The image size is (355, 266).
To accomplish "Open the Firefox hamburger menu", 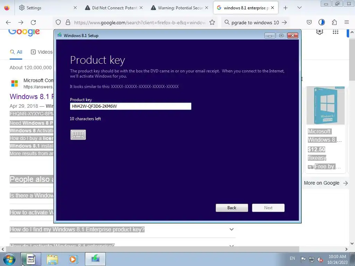I will [x=347, y=22].
